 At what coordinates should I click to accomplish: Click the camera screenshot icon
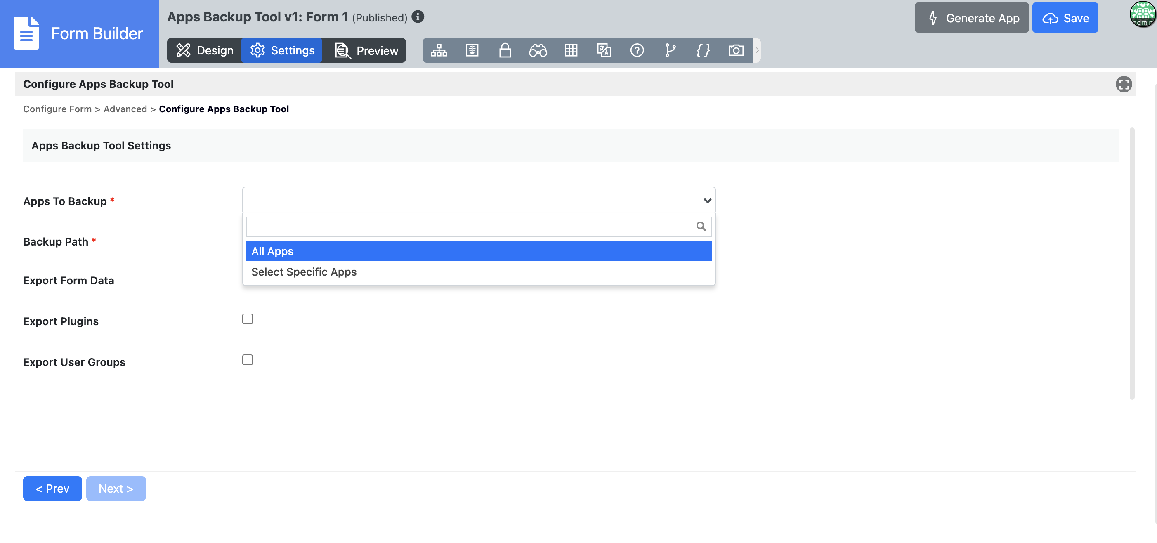point(736,50)
